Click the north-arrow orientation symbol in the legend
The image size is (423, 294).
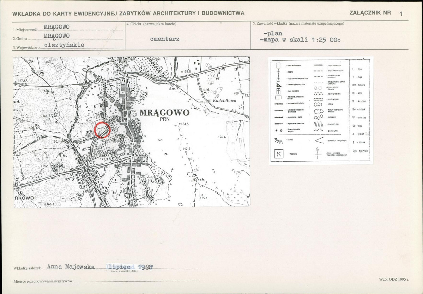tap(317, 153)
